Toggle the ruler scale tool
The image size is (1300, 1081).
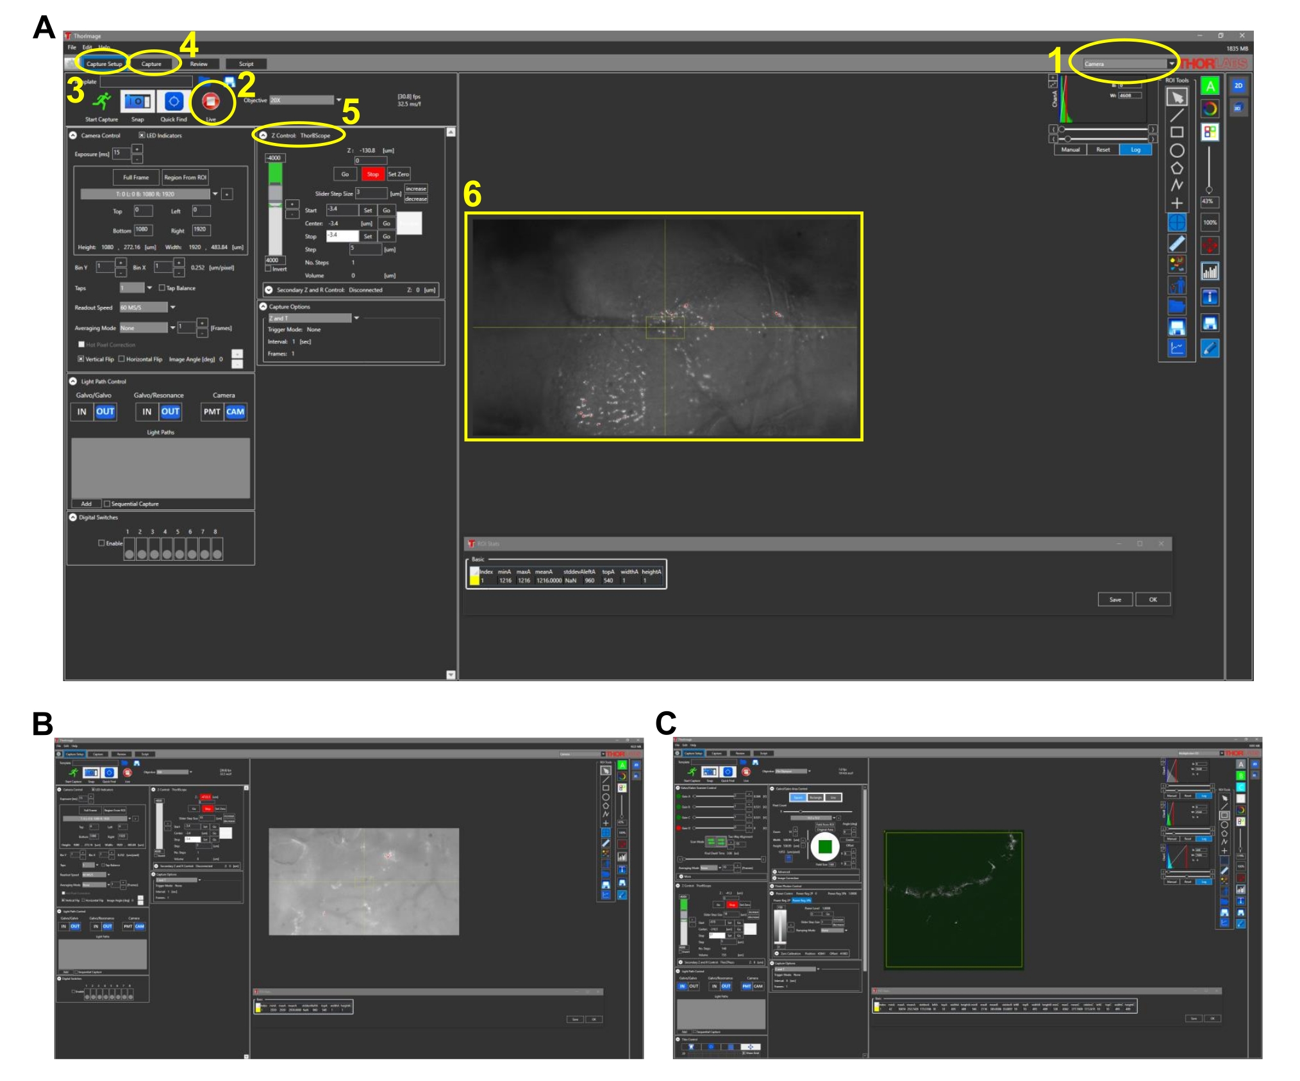pyautogui.click(x=1176, y=243)
